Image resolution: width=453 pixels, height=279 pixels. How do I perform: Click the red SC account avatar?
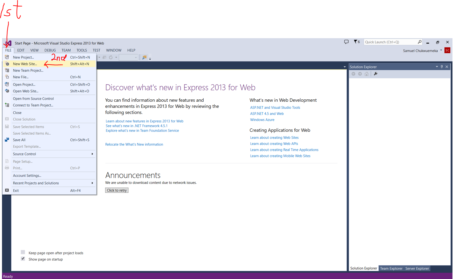(447, 50)
